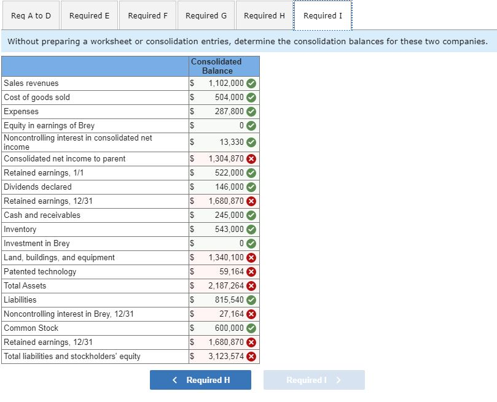
Task: Click green check for Dividends declared
Action: 251,187
